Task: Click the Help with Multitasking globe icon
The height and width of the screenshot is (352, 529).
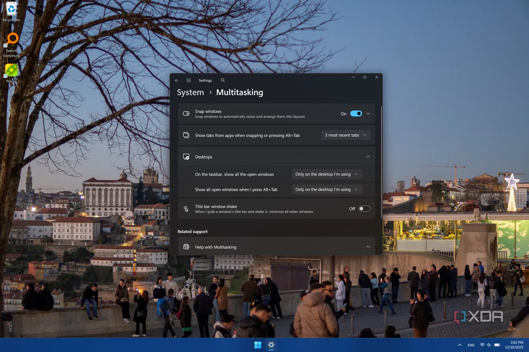Action: tap(186, 247)
